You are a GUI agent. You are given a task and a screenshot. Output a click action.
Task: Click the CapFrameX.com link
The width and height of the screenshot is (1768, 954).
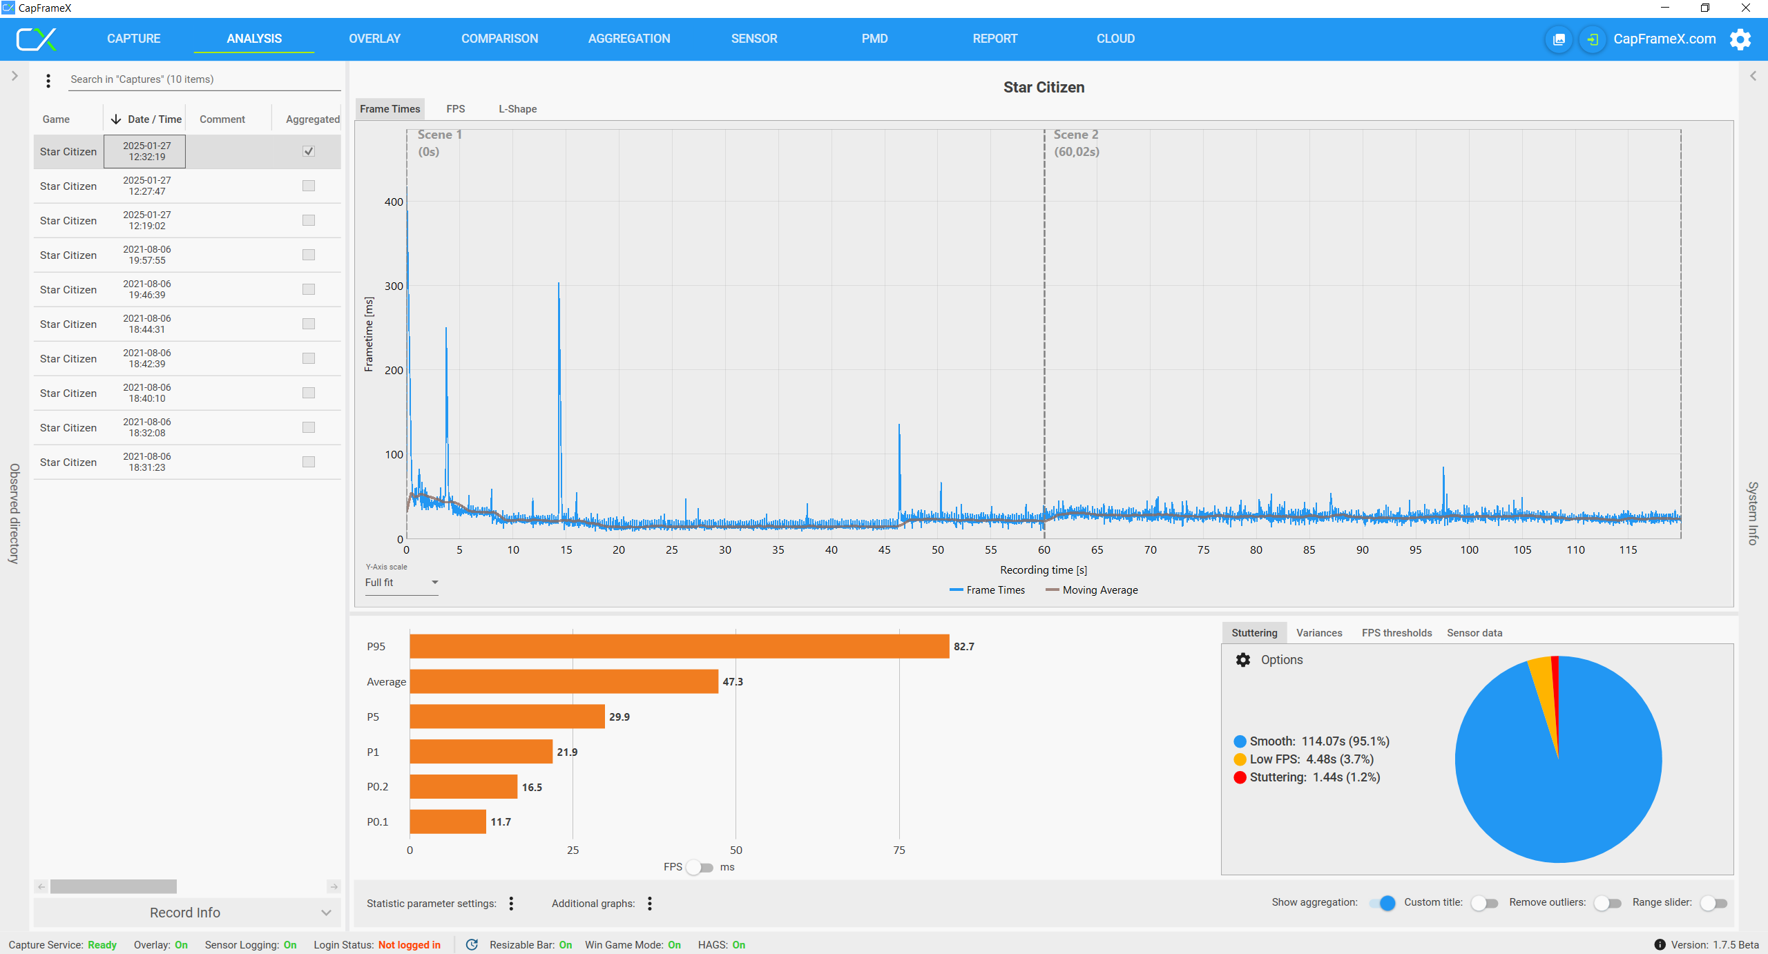pos(1664,39)
